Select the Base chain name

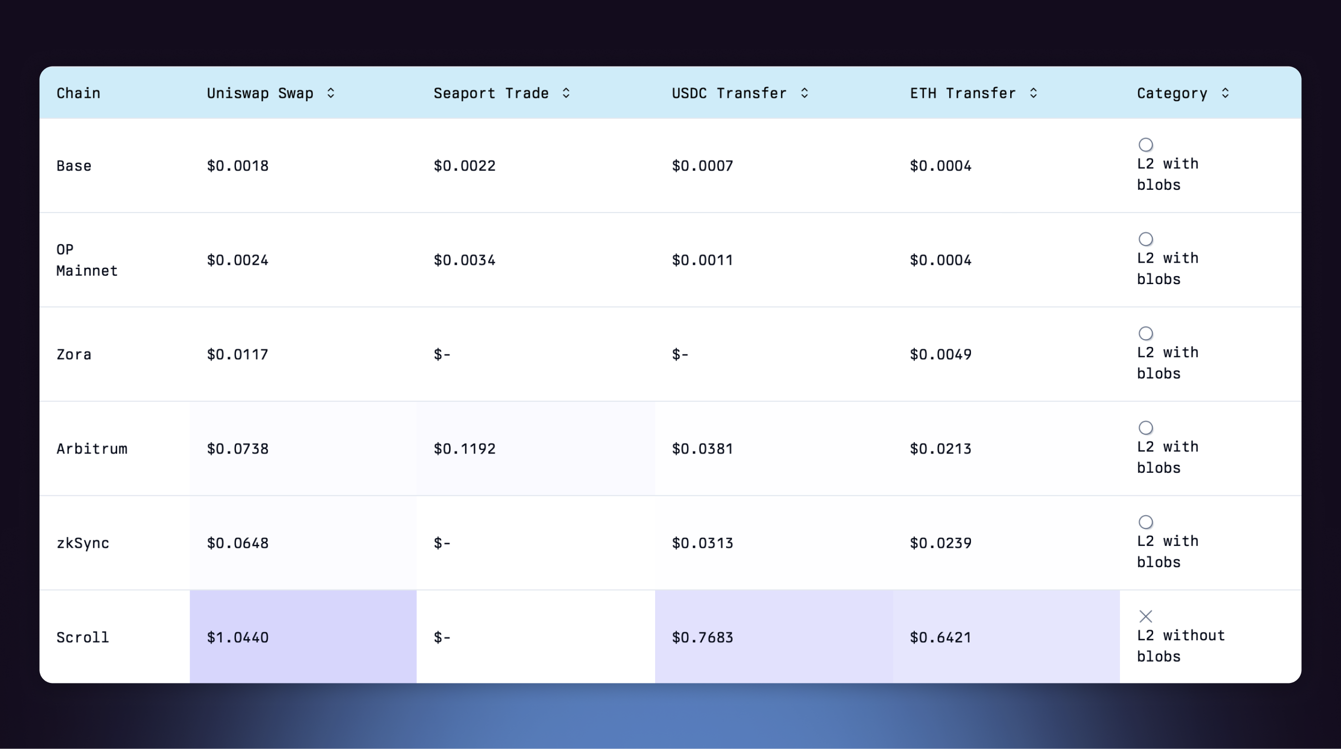74,166
